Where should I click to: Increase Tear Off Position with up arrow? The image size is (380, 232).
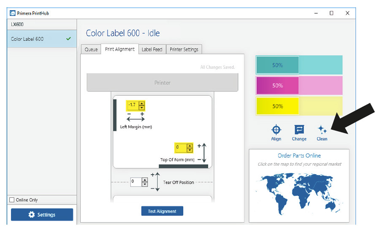coord(145,180)
